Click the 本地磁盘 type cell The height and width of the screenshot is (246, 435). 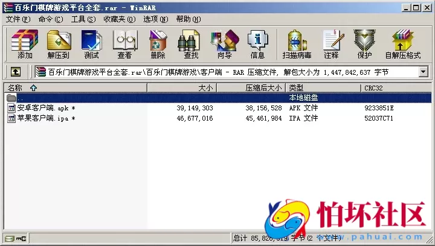(303, 98)
